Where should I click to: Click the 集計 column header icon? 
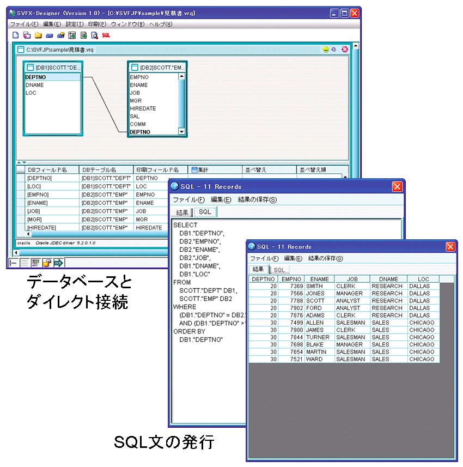[194, 170]
